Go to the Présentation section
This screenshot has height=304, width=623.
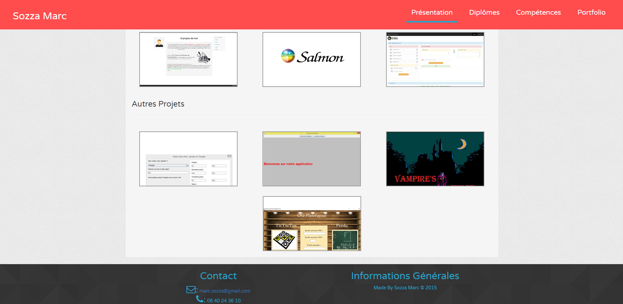(432, 12)
